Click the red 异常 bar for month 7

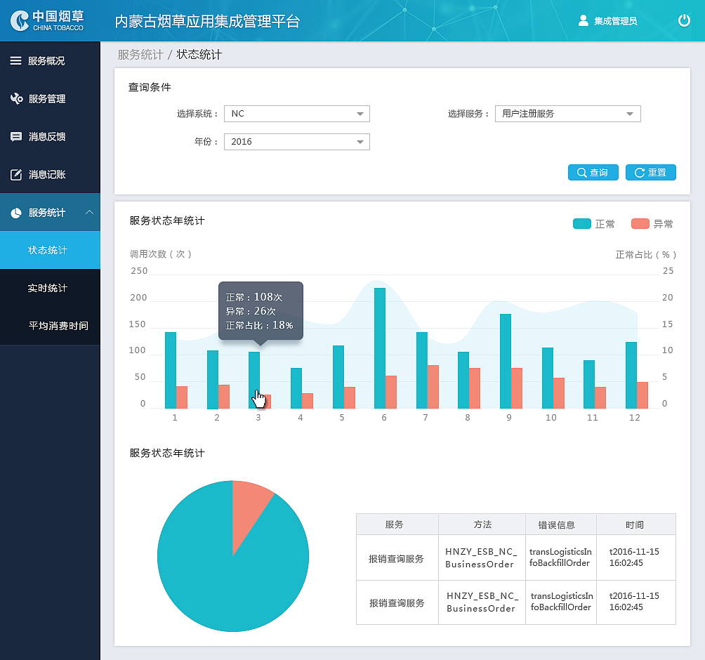tap(433, 387)
